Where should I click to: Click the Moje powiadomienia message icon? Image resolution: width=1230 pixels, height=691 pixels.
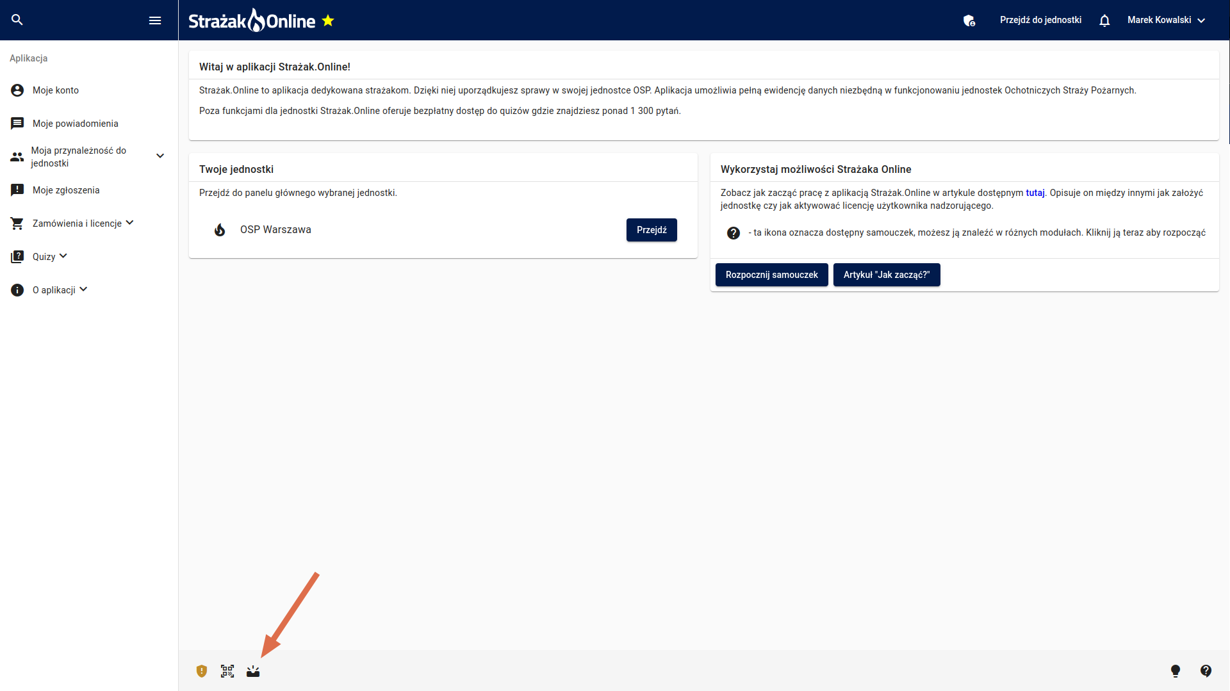[x=17, y=124]
